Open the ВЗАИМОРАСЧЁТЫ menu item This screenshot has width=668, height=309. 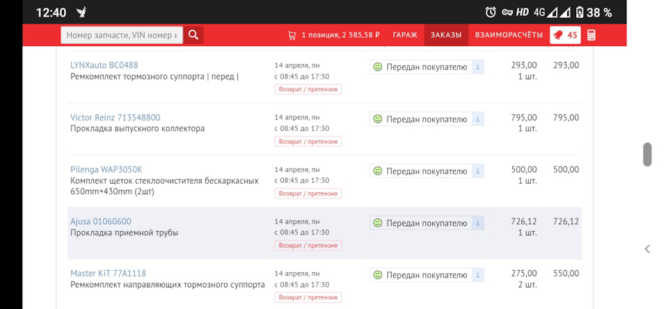pyautogui.click(x=509, y=35)
